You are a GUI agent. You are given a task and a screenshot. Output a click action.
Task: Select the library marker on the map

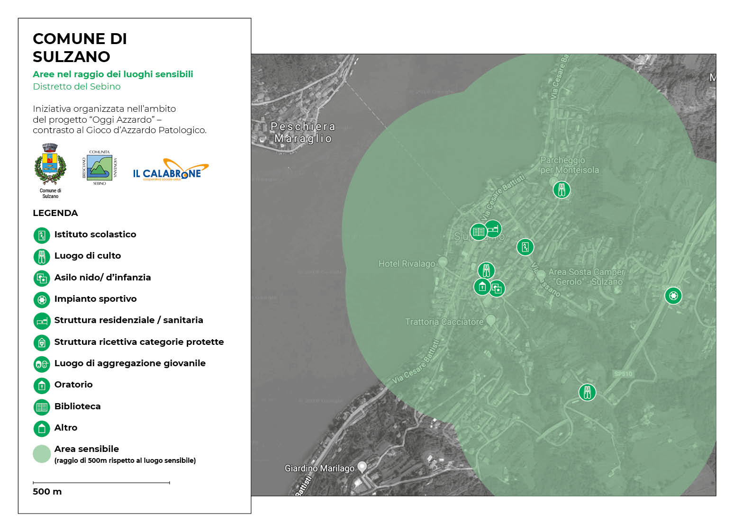point(479,232)
